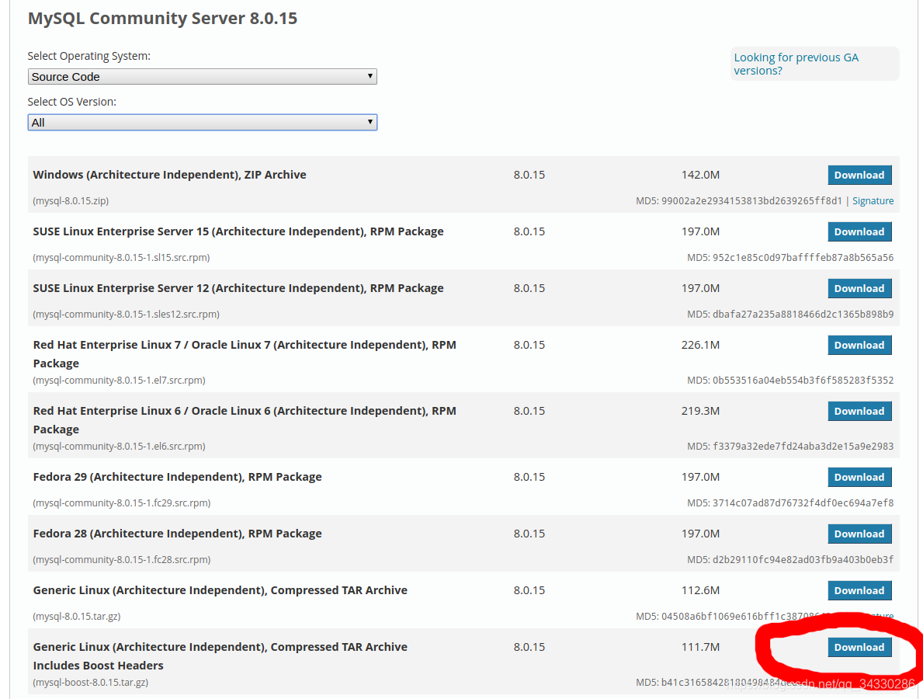The image size is (923, 699).
Task: Select the filename (mysql-8.0.15.tar.gz)
Action: pos(77,616)
